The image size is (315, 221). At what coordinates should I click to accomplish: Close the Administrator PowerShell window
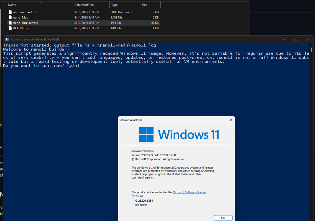(307, 39)
